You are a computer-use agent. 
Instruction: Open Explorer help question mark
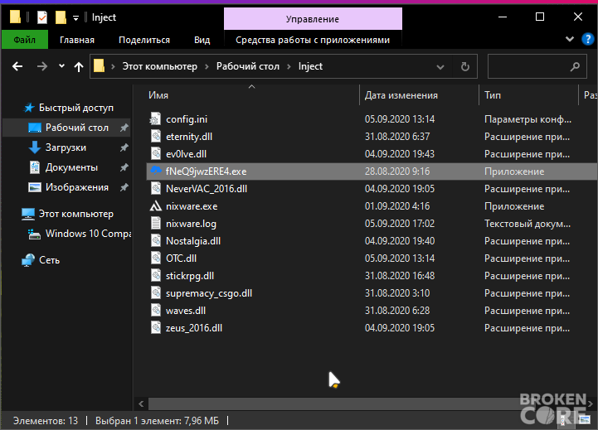(x=588, y=39)
